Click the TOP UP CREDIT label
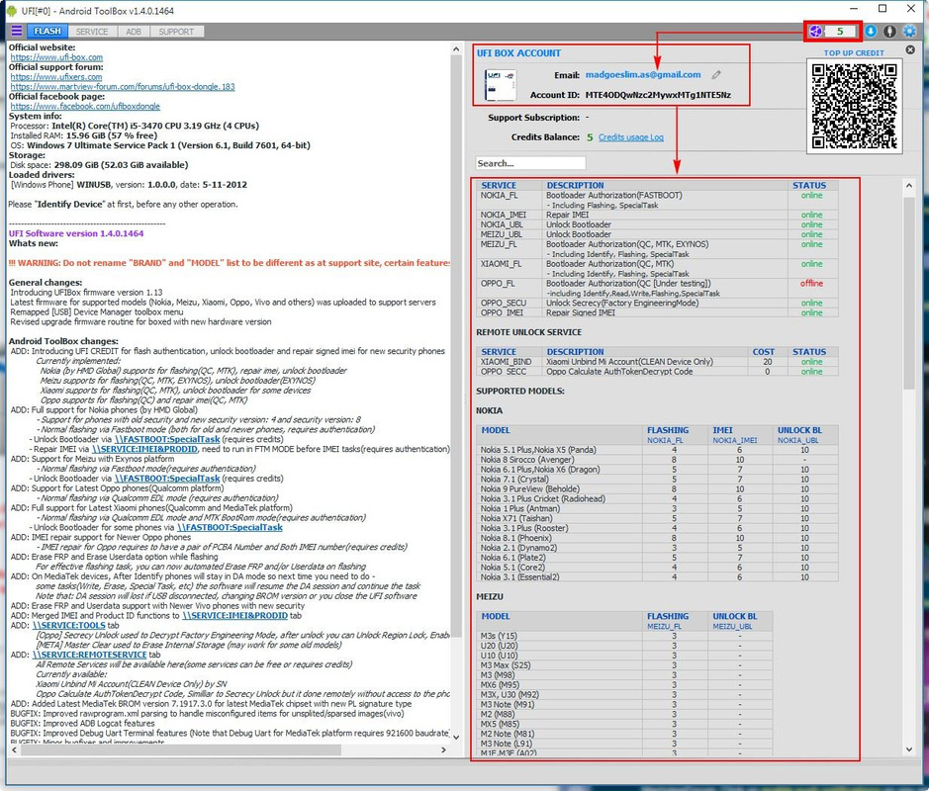This screenshot has height=791, width=929. click(x=854, y=52)
